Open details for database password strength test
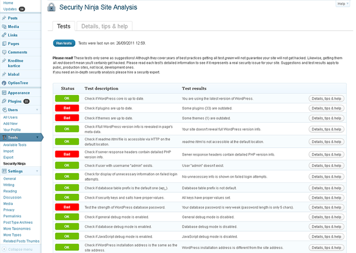This screenshot has width=356, height=253. 326,208
